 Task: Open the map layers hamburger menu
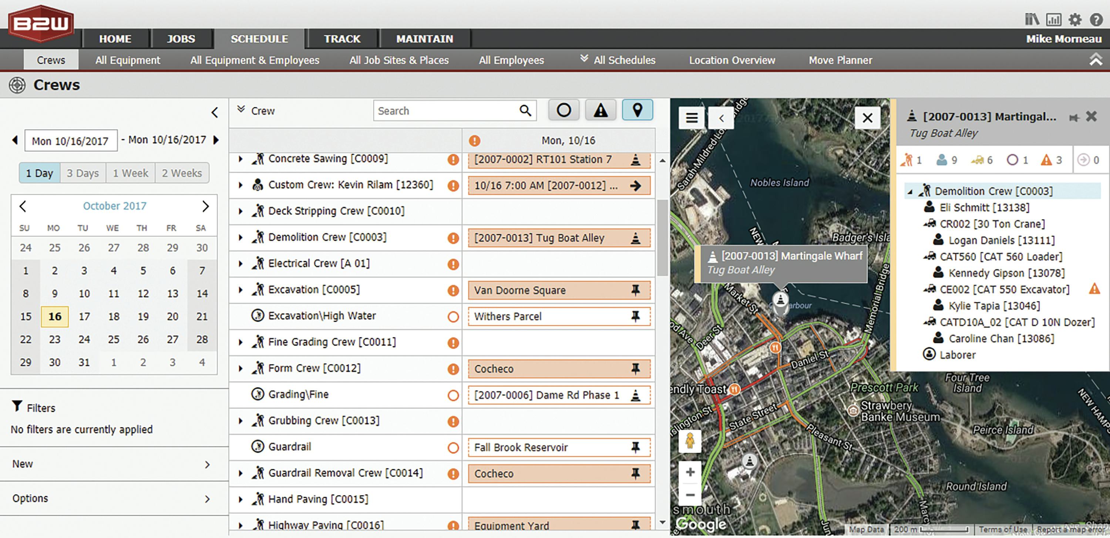click(691, 117)
